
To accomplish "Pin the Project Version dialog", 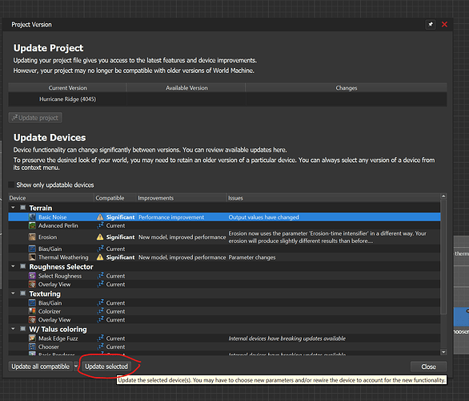I will [431, 25].
